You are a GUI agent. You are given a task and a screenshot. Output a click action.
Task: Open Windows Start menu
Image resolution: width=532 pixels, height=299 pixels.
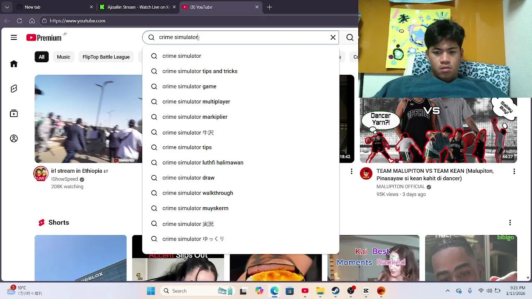click(150, 291)
